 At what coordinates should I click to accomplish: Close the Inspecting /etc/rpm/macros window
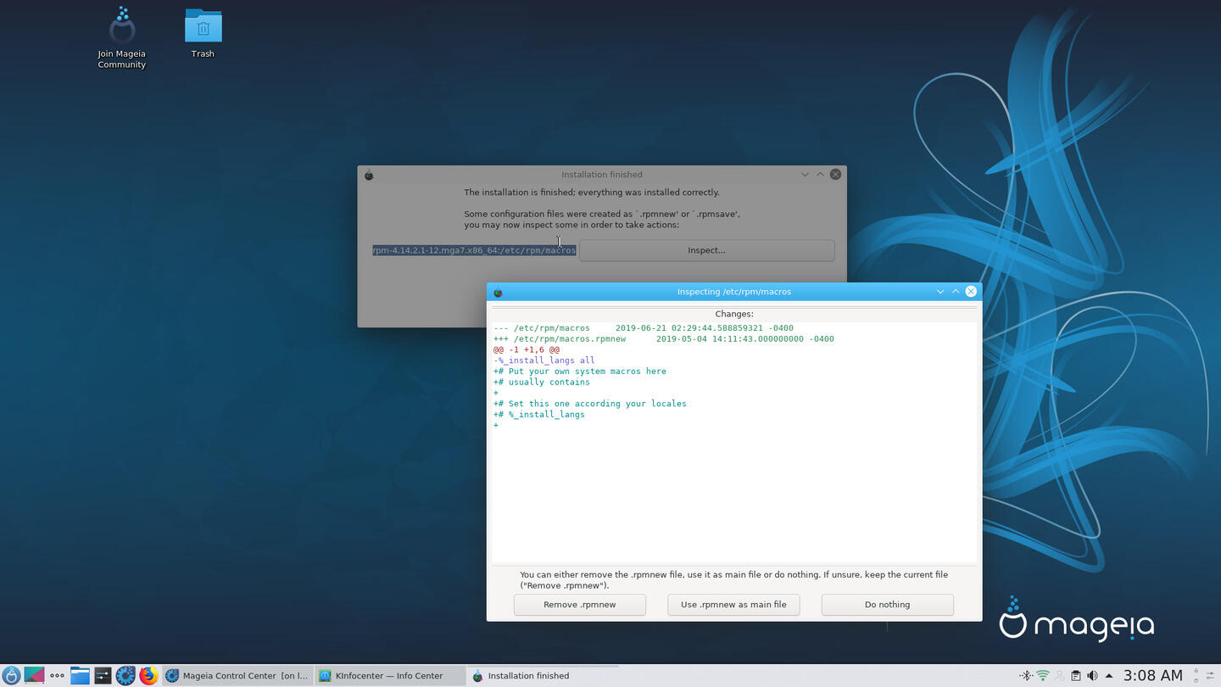tap(971, 292)
